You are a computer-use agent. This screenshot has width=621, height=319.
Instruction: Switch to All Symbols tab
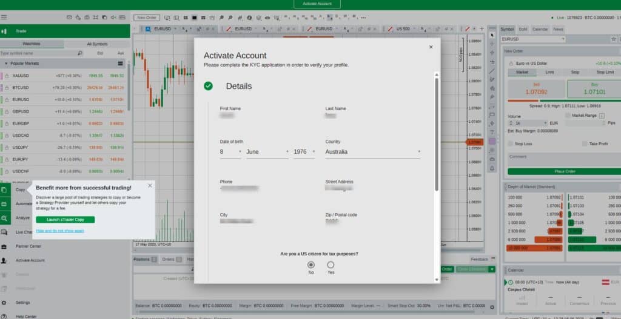tap(97, 44)
